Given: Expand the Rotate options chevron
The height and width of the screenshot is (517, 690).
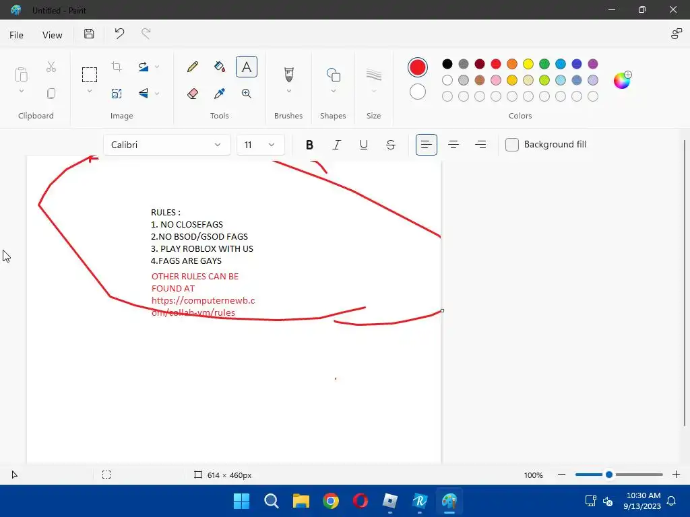Looking at the screenshot, I should click(157, 67).
